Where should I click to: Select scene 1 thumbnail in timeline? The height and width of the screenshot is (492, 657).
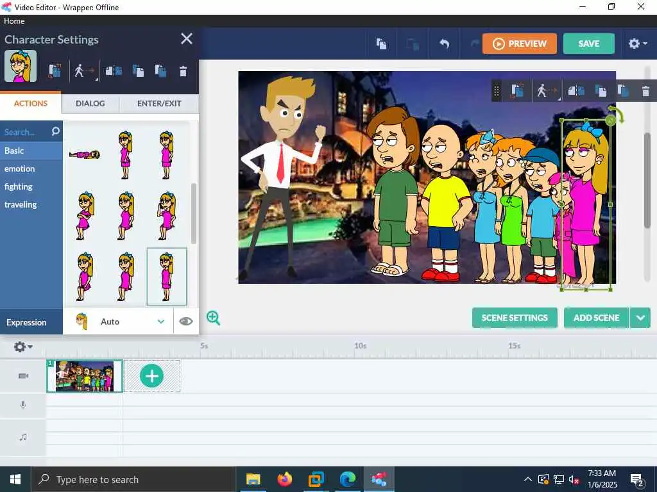click(85, 375)
